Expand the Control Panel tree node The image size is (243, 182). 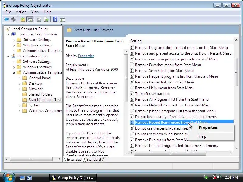point(19,78)
